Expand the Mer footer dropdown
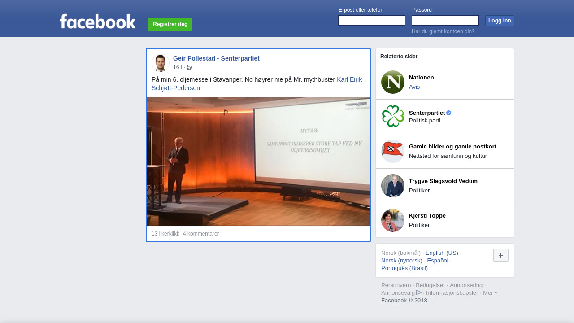 point(490,293)
